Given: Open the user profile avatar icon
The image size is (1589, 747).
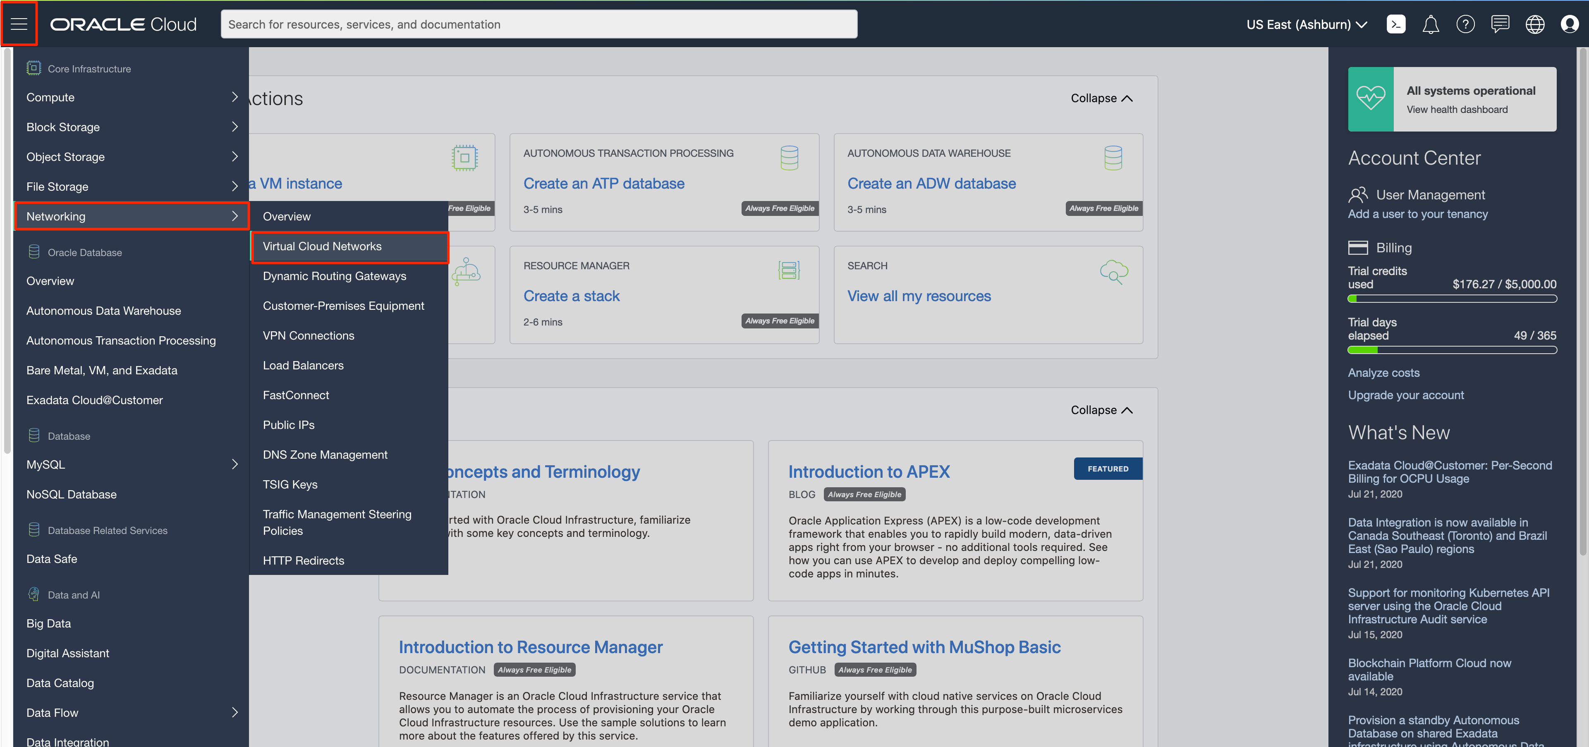Looking at the screenshot, I should (x=1569, y=24).
